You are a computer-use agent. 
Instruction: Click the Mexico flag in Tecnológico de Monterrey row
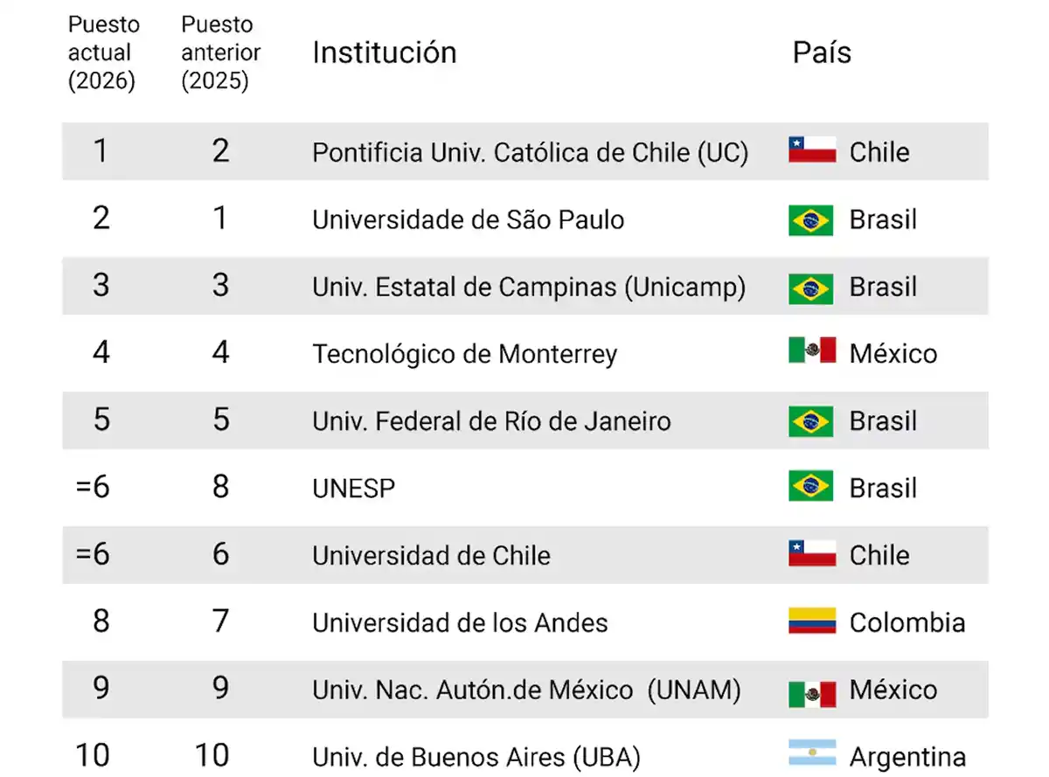[x=811, y=351]
